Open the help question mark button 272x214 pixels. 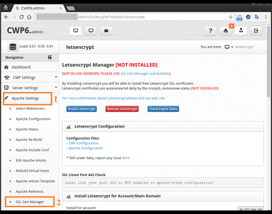[210, 31]
